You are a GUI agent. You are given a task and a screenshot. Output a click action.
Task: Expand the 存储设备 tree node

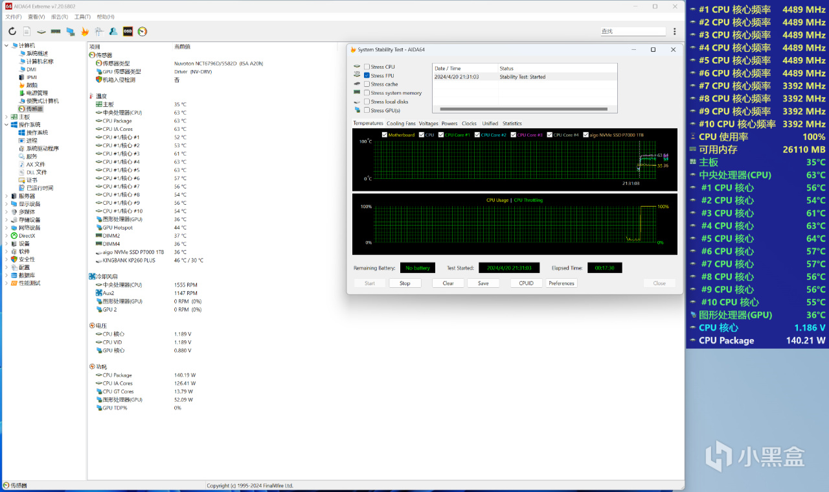coord(6,220)
